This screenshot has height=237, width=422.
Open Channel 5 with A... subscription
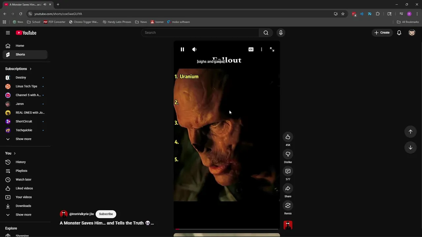tap(25, 95)
